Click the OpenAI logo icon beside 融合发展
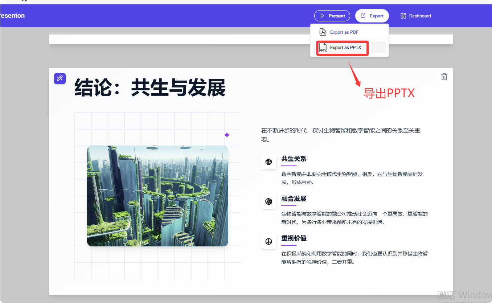Screen dimensions: 492x303 click(x=268, y=201)
